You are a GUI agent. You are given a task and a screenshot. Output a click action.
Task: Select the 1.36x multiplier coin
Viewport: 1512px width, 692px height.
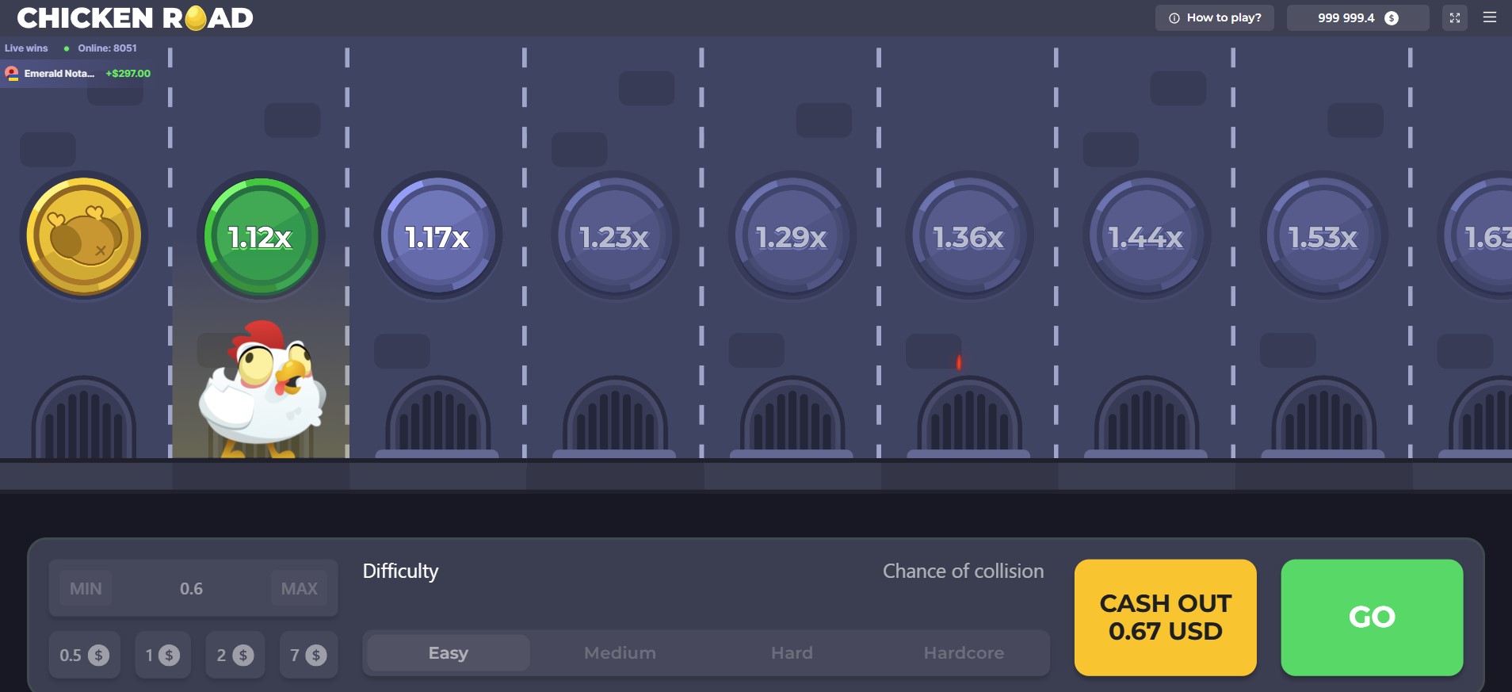tap(969, 235)
